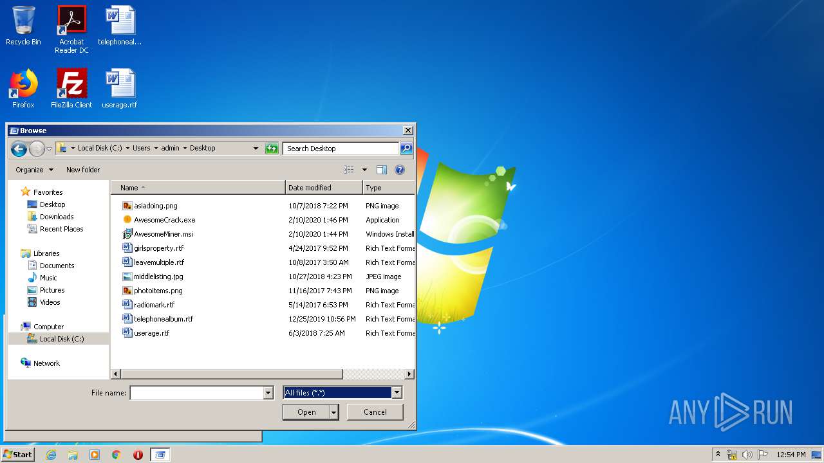Show hidden tray icons arrow
The image size is (824, 463).
pos(718,454)
